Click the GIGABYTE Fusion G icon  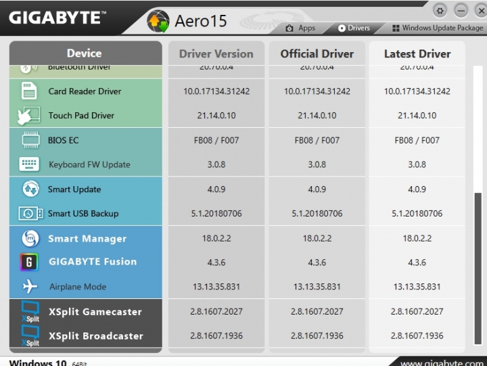pos(29,262)
